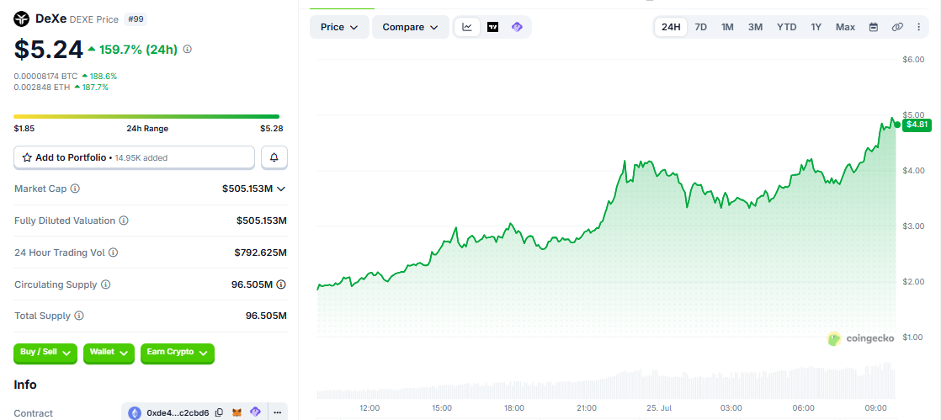Screen dimensions: 941x420
Task: Show Total Supply info icon
Action: [x=79, y=316]
